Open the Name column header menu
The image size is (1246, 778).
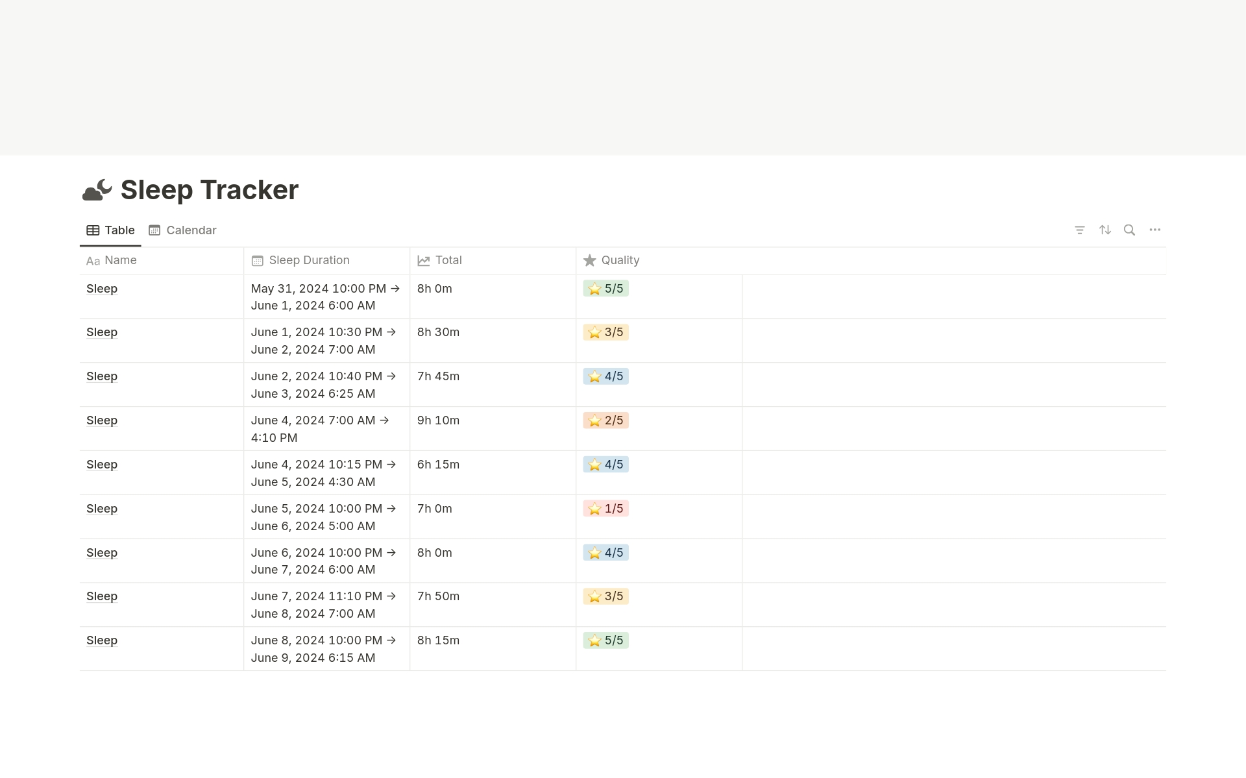coord(121,260)
